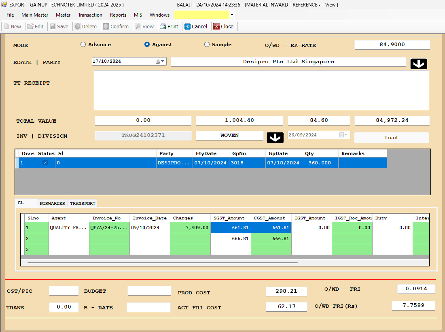Click the Delete toolbar icon
The width and height of the screenshot is (445, 332).
(78, 27)
